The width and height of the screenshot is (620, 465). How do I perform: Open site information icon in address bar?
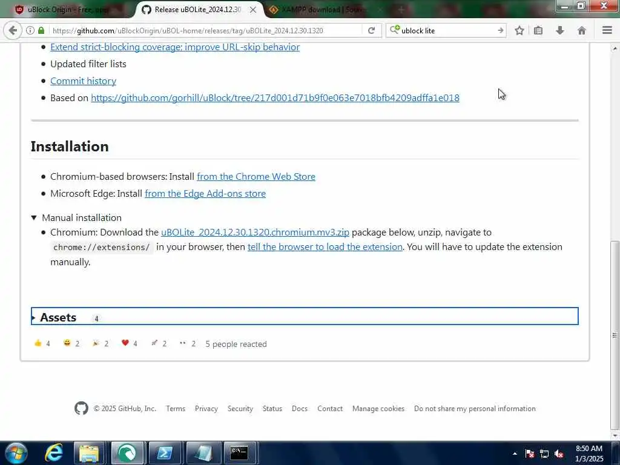coord(30,30)
